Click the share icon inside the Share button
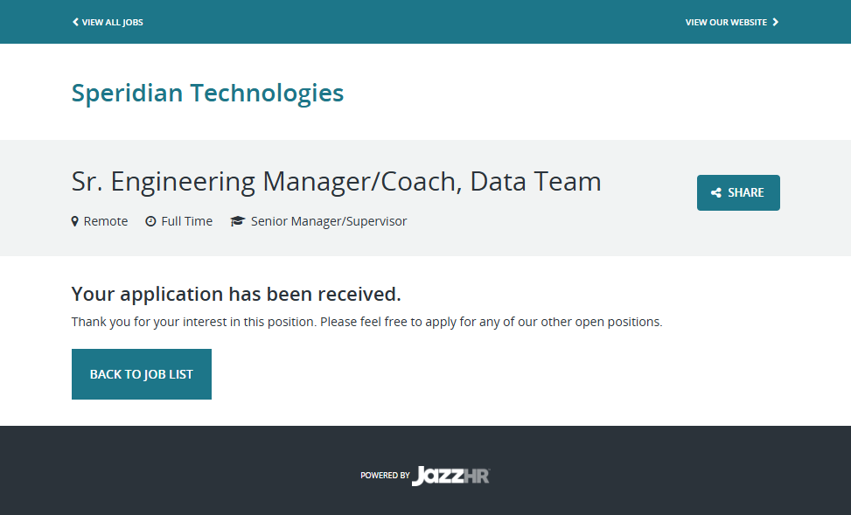851x515 pixels. 716,193
